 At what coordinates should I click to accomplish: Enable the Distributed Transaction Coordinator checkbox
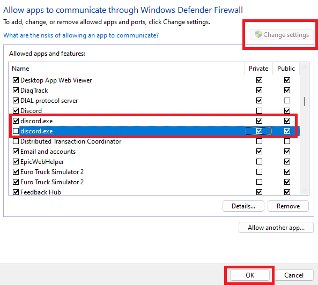coord(16,141)
